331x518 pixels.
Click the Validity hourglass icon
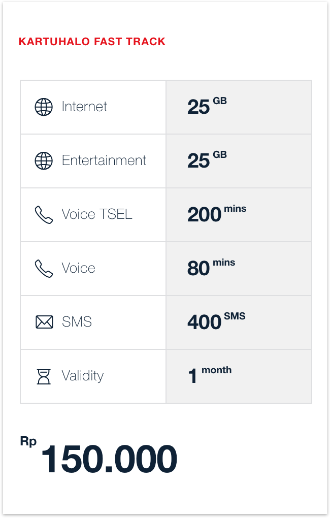point(44,376)
